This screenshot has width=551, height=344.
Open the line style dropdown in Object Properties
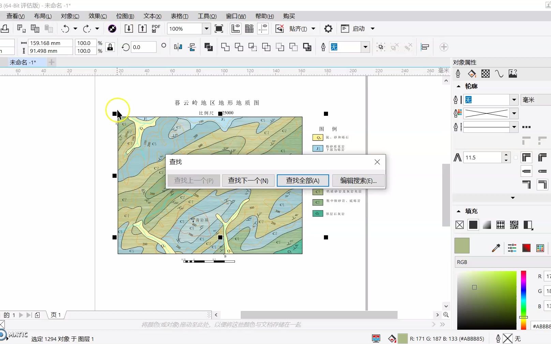[514, 127]
